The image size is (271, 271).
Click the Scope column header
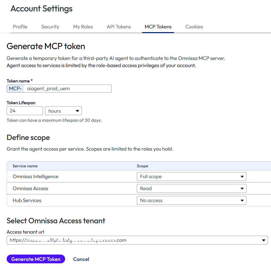142,166
